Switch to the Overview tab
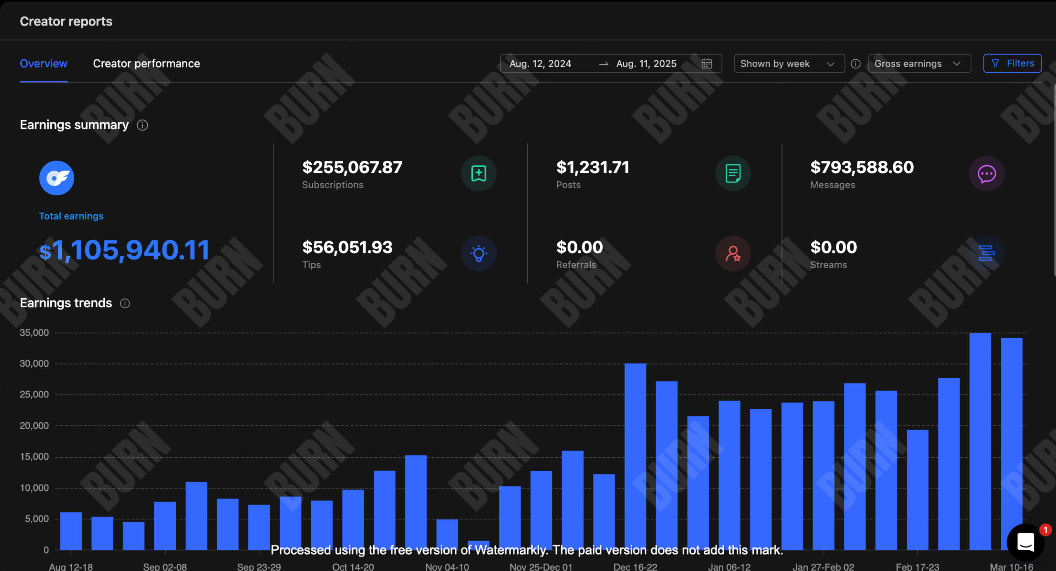The width and height of the screenshot is (1056, 571). pyautogui.click(x=43, y=63)
